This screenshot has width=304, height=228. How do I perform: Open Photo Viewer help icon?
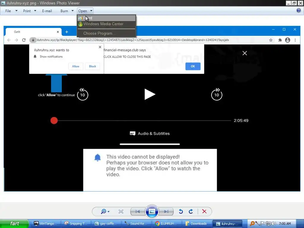tap(299, 10)
